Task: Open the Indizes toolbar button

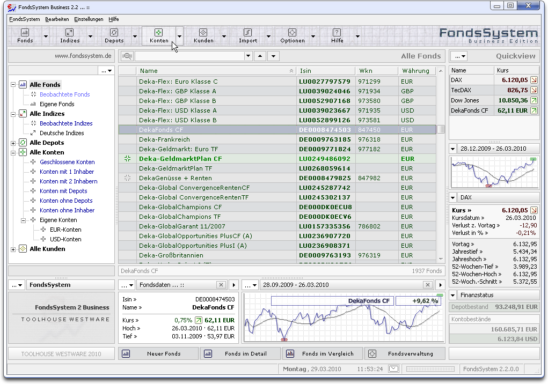Action: click(x=70, y=36)
